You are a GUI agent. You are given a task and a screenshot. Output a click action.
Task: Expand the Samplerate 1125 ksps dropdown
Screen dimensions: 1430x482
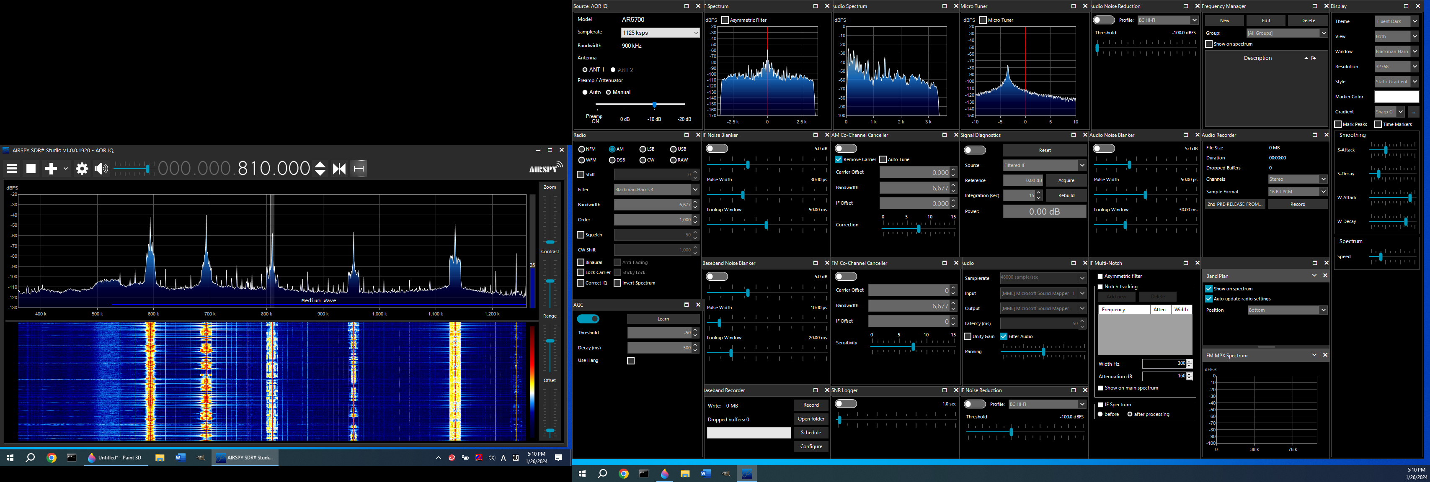(660, 33)
